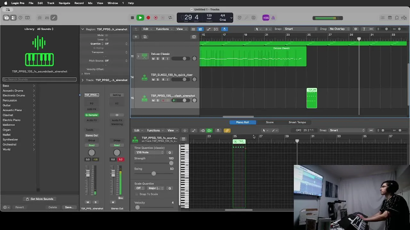Screen dimensions: 410x230
Task: Mute the Deluxe Classic track
Action: [153, 59]
